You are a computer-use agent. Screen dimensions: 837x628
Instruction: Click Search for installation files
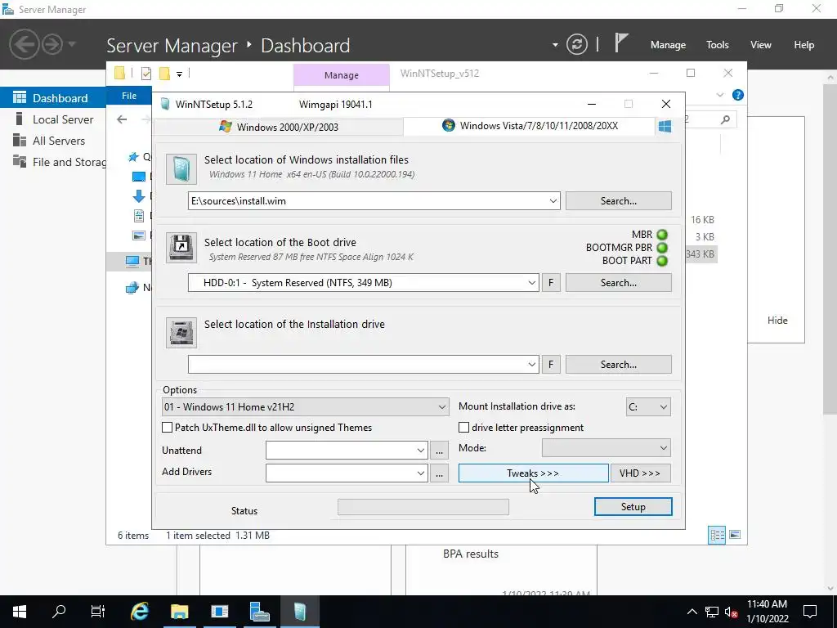pyautogui.click(x=619, y=201)
